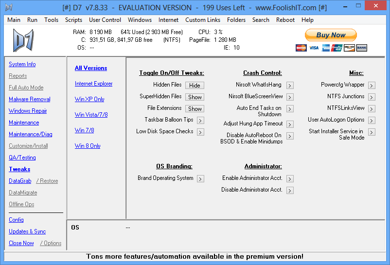The width and height of the screenshot is (390, 265).
Task: Click the / Options link
Action: (51, 243)
